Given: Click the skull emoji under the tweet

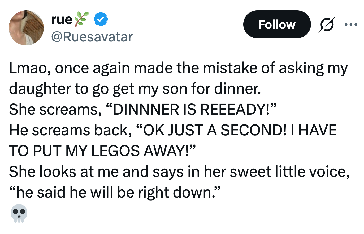Looking at the screenshot, I should pos(19,214).
